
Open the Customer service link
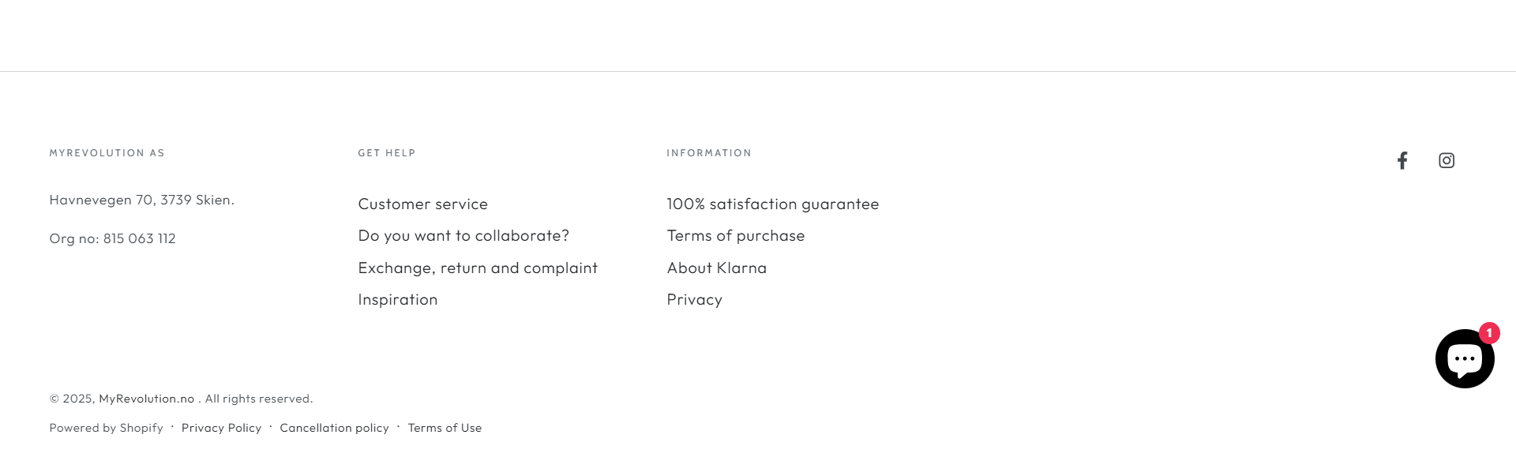pos(422,204)
